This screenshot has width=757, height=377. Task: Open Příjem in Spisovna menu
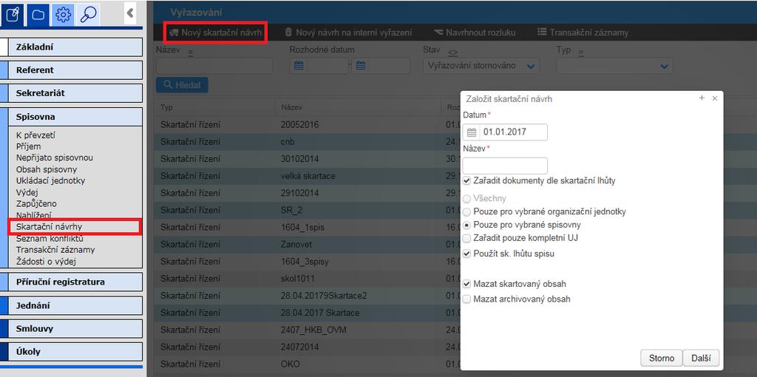tap(29, 146)
